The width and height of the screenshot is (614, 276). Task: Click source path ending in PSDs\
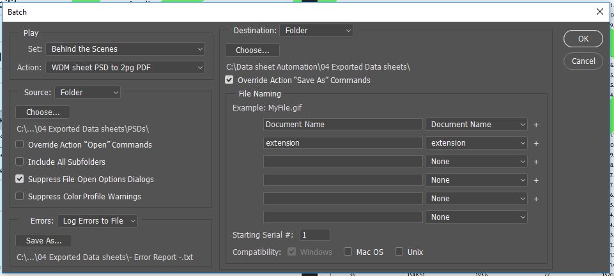pos(82,129)
